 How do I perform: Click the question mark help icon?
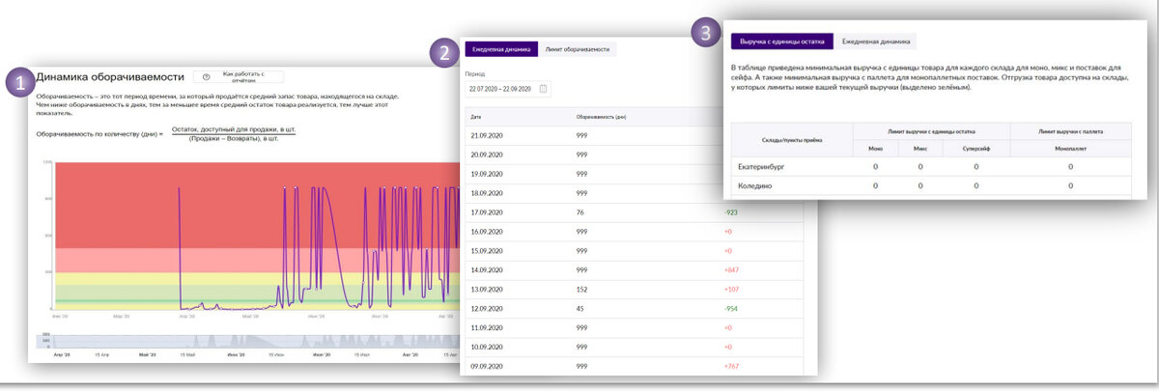pyautogui.click(x=207, y=76)
